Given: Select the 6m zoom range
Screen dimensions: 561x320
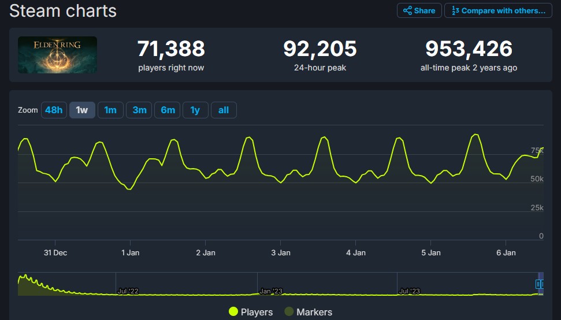Looking at the screenshot, I should coord(168,110).
